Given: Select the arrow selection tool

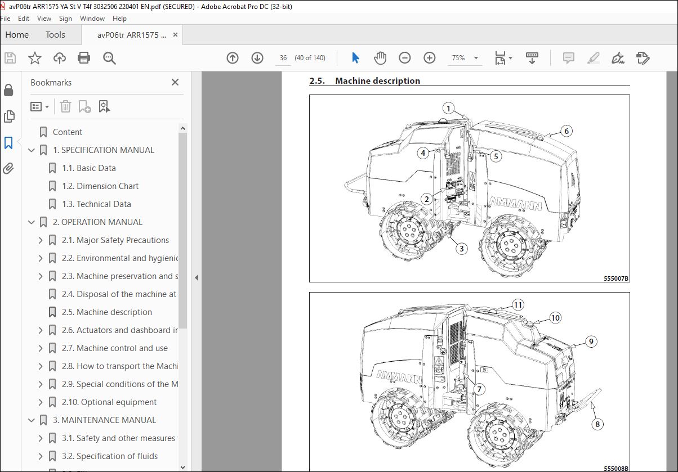Looking at the screenshot, I should 355,58.
